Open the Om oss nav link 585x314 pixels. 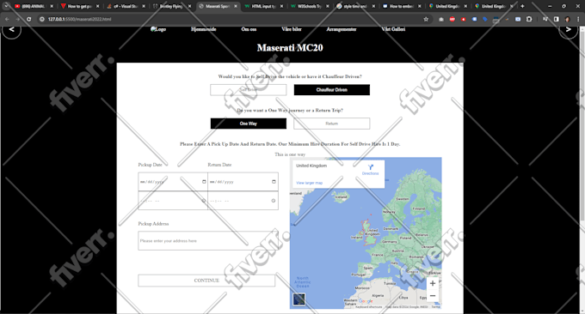coord(249,29)
